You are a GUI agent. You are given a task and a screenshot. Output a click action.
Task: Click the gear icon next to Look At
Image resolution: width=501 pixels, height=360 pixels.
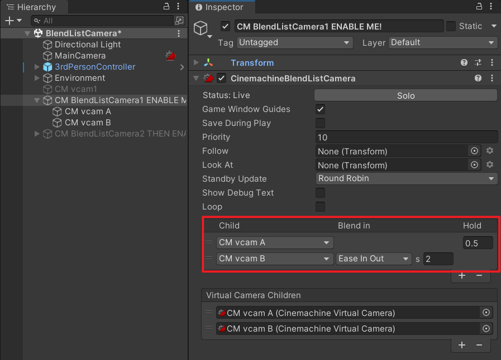(490, 164)
